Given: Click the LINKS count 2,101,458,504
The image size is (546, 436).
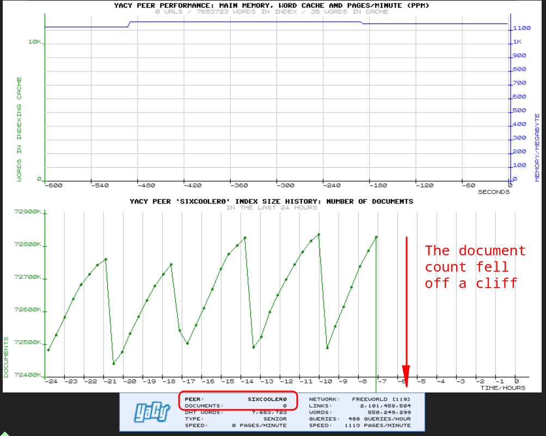Looking at the screenshot, I should click(x=385, y=406).
